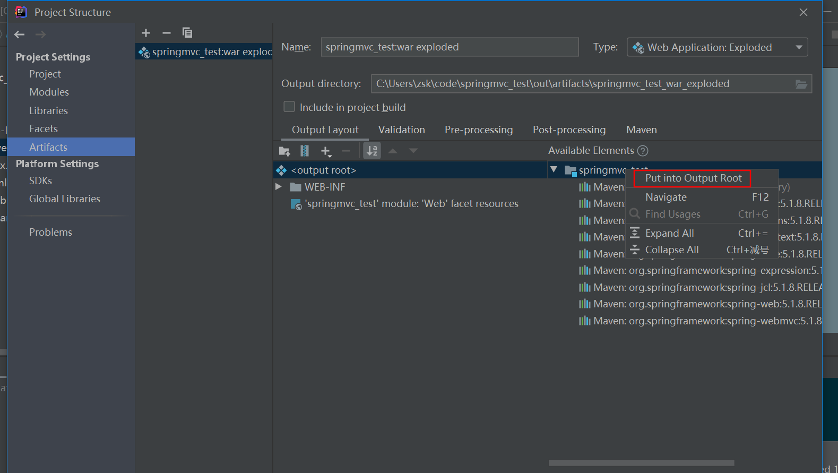Expand the WEB-INF folder node
This screenshot has width=838, height=473.
pos(278,187)
